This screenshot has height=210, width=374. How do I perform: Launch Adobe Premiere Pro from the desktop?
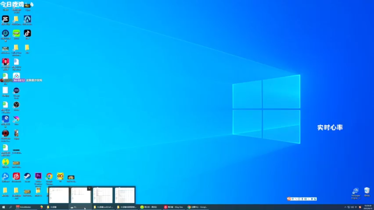38,176
